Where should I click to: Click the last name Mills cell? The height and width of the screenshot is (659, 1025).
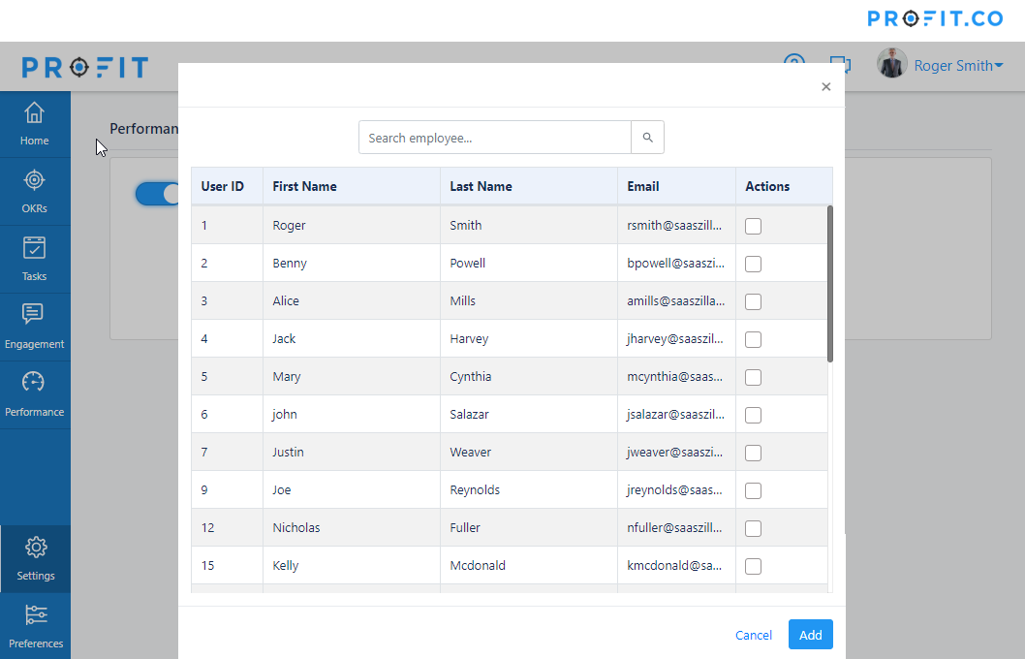click(x=529, y=300)
